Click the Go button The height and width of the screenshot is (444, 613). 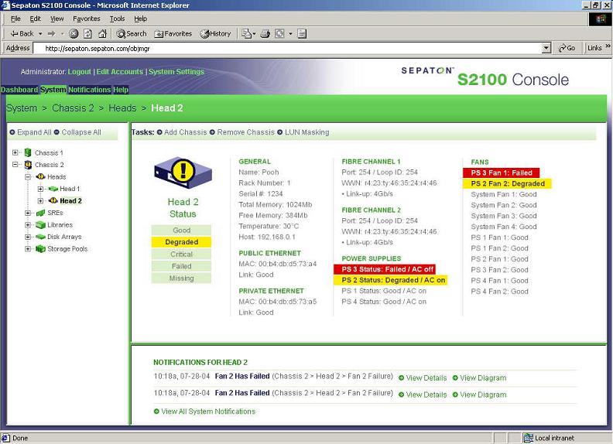[x=567, y=48]
